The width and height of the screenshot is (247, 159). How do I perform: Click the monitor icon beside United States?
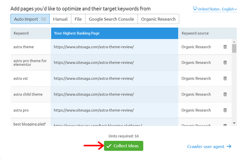[195, 9]
